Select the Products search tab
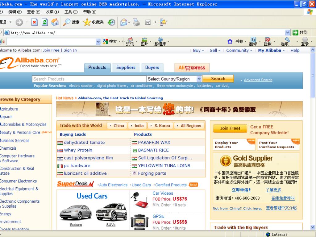Screen dimensions: 316x237 point(97,68)
